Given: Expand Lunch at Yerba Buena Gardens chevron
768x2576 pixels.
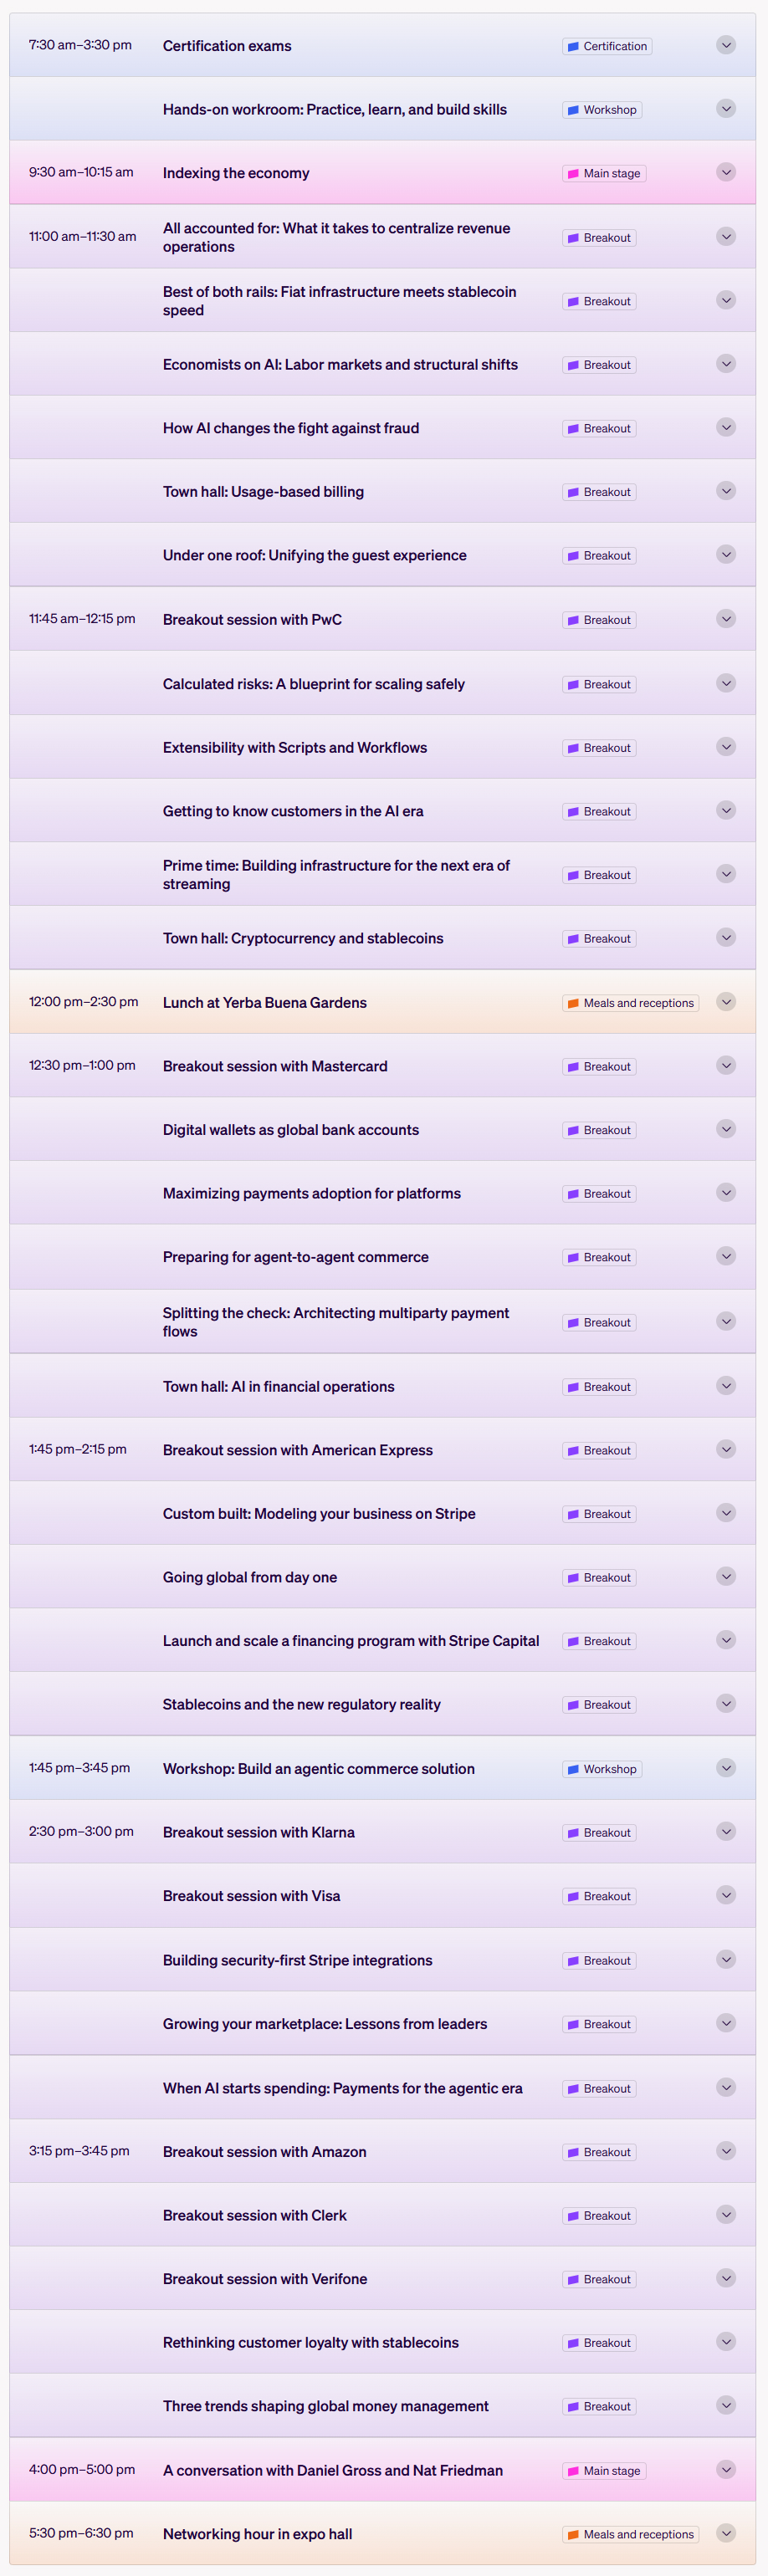Looking at the screenshot, I should click(x=726, y=1002).
